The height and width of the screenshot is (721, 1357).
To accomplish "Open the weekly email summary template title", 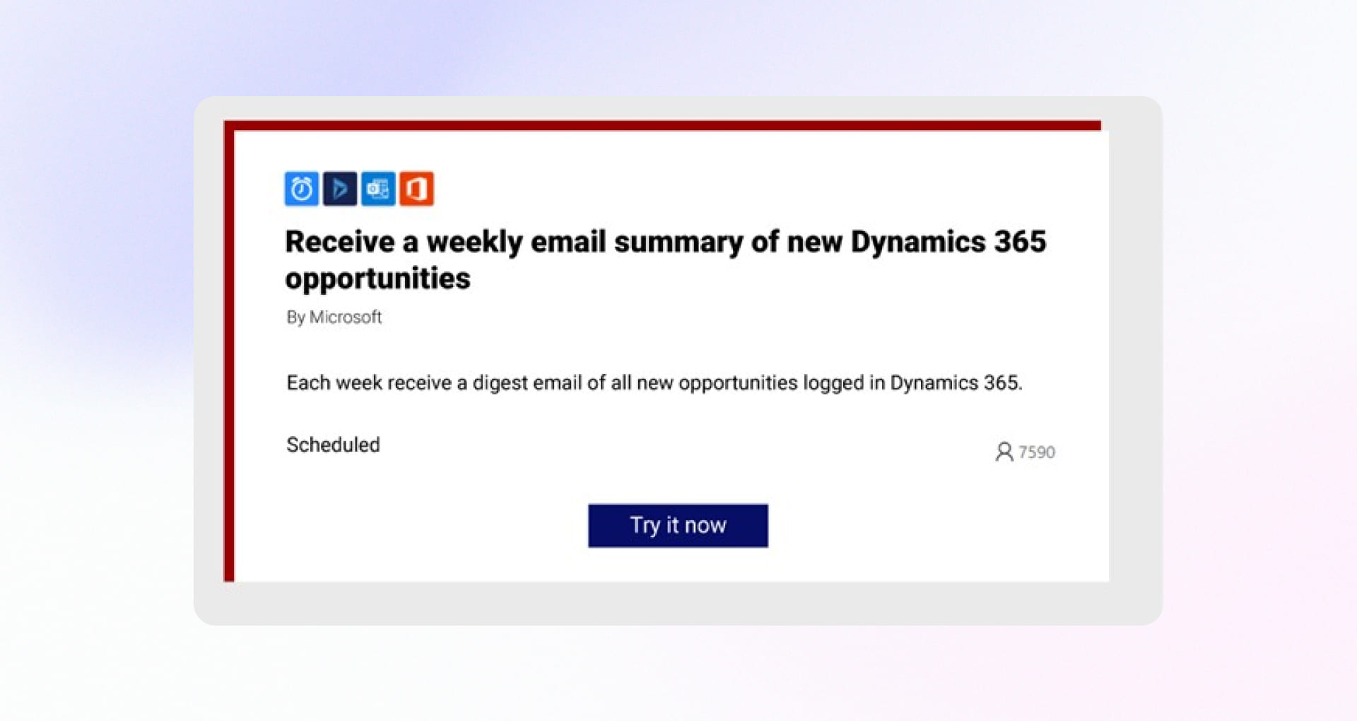I will 665,259.
